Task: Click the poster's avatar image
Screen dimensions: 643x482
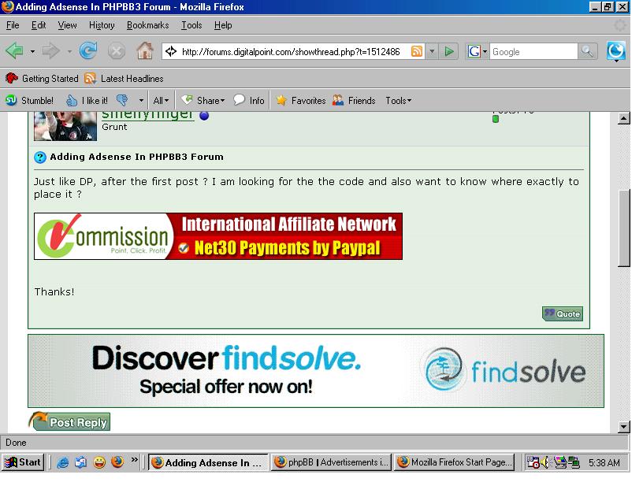Action: tap(65, 126)
